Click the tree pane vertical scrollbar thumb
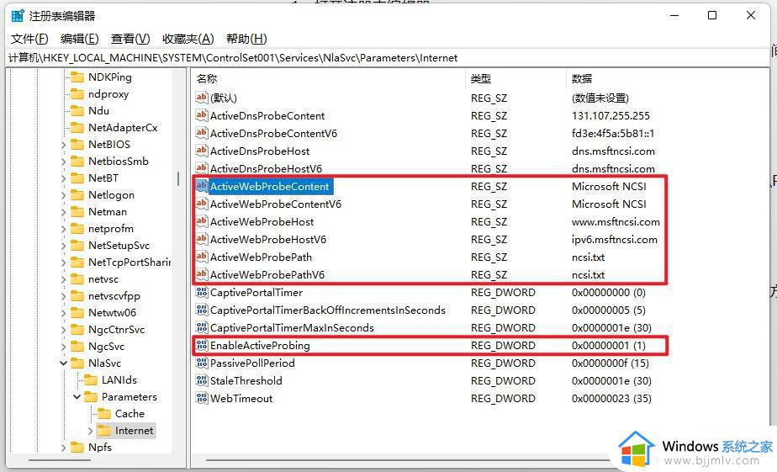This screenshot has height=472, width=777. (x=178, y=178)
